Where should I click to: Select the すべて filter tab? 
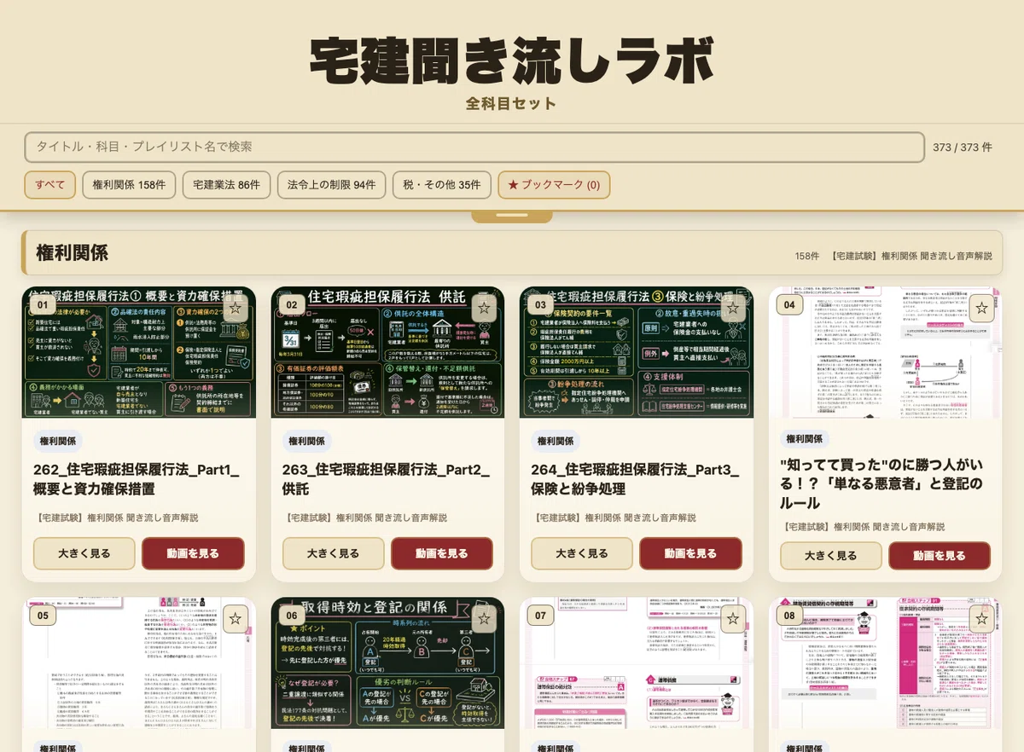(x=49, y=185)
